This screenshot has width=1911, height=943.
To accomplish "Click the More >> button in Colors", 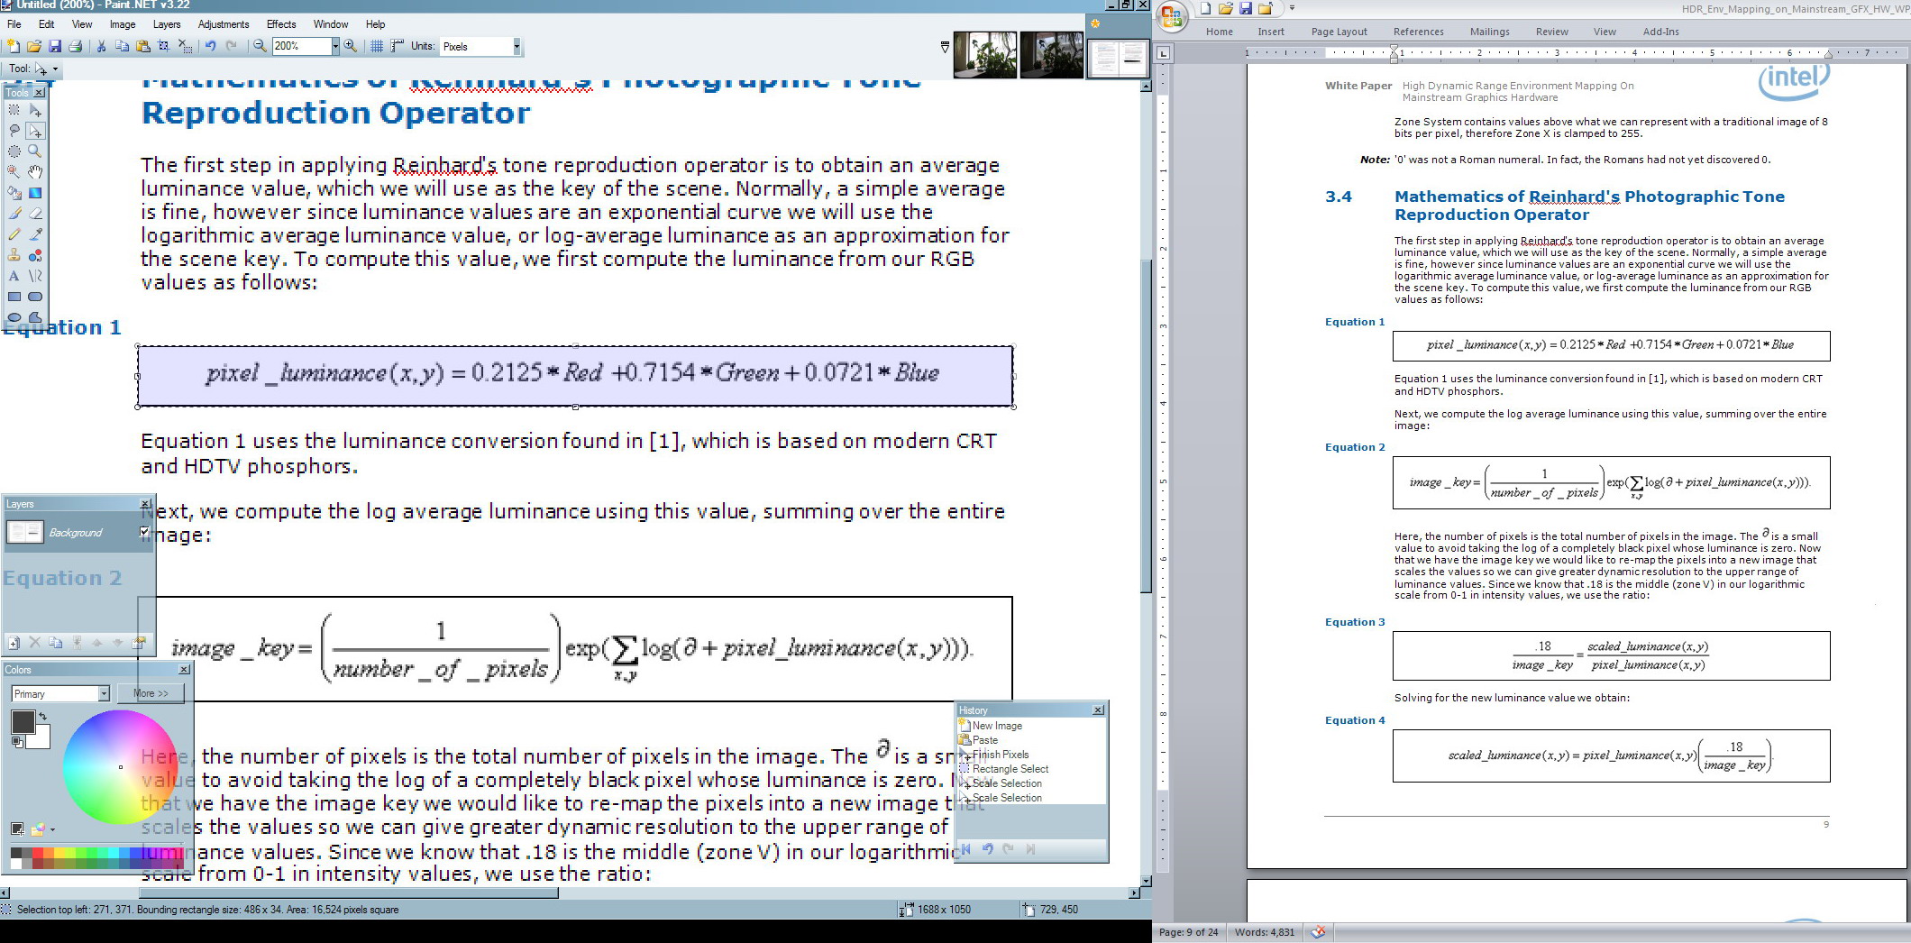I will coord(151,693).
